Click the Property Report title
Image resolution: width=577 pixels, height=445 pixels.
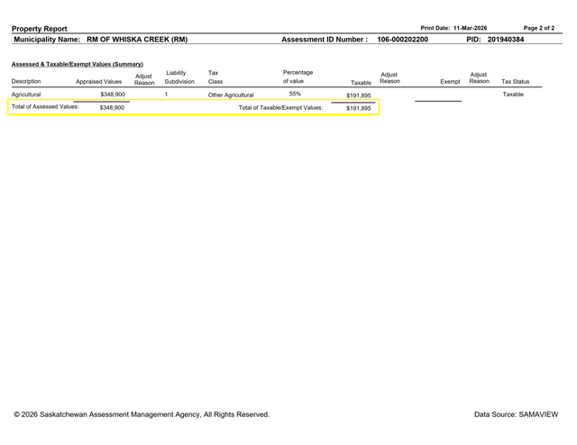[x=40, y=29]
